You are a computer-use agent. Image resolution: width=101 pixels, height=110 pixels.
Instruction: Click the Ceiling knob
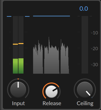[x=85, y=90]
